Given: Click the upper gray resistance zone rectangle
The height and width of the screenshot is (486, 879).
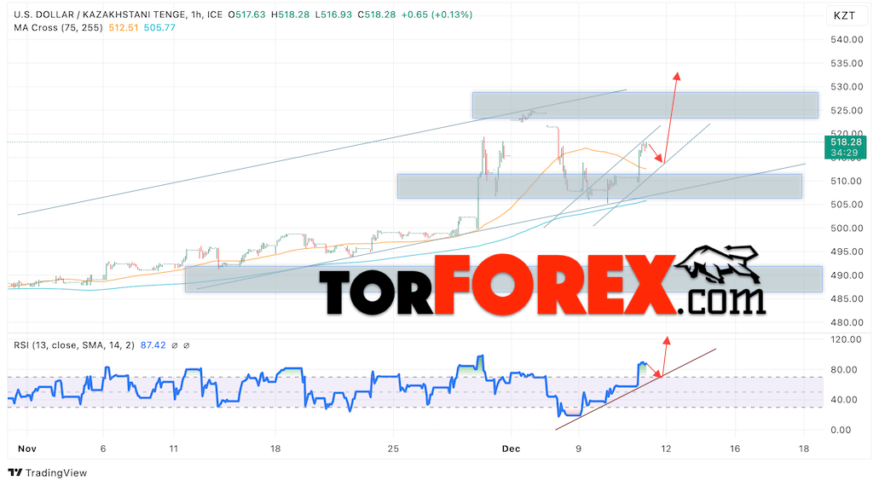Looking at the screenshot, I should [x=645, y=106].
